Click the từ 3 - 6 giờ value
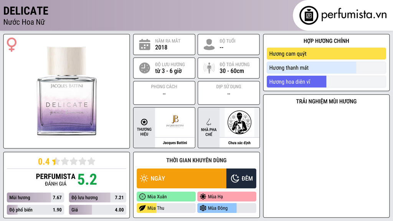393x221 pixels. pos(168,71)
